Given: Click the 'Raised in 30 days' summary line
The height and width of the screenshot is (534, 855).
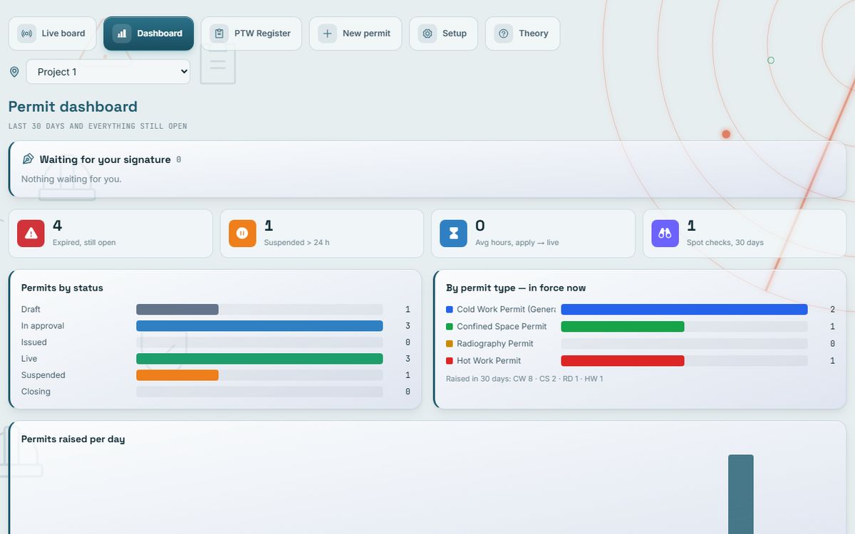Looking at the screenshot, I should pos(524,379).
